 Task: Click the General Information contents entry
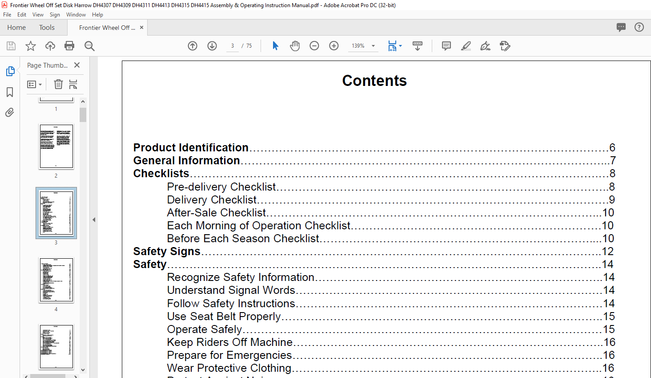374,160
